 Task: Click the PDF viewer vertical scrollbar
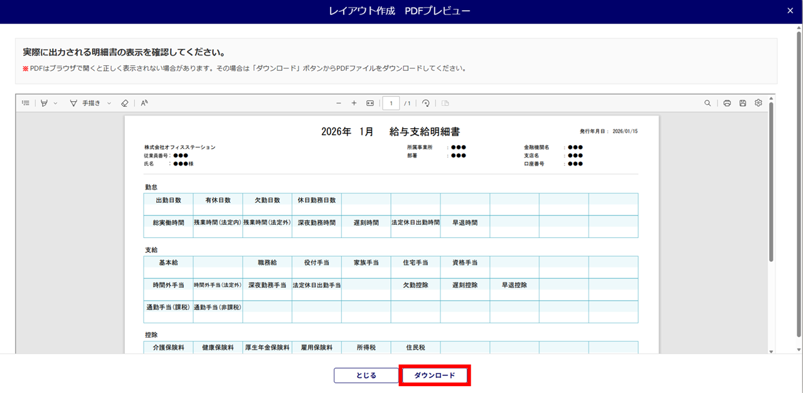click(x=771, y=182)
